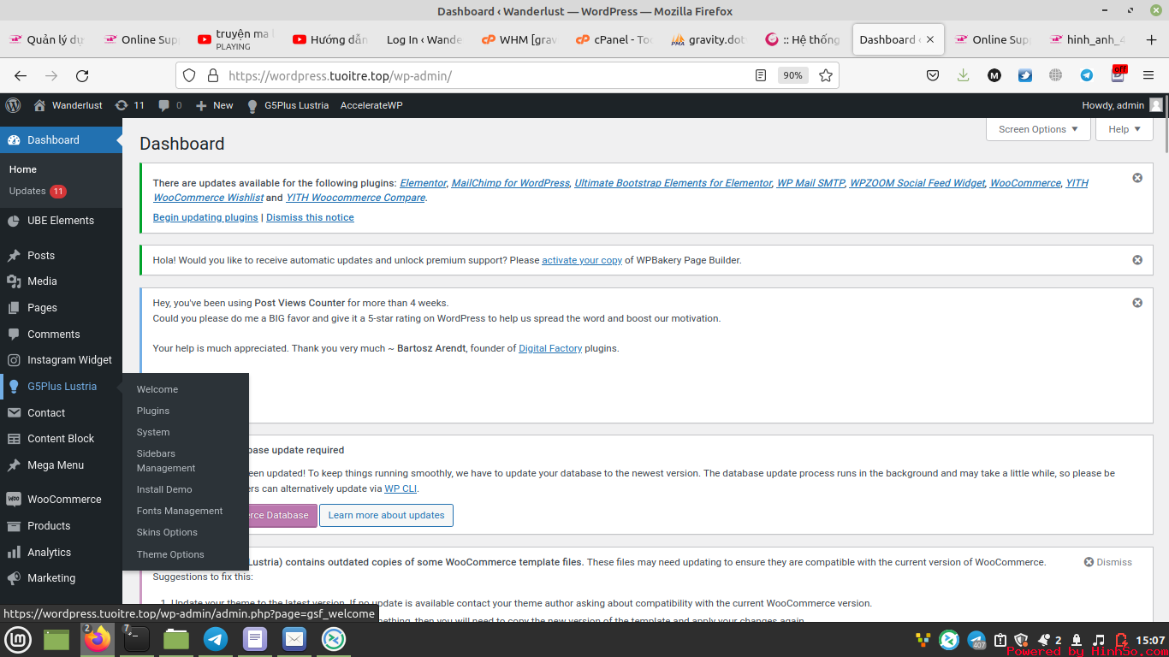Dismiss the Post Views Counter rating notice
Image resolution: width=1169 pixels, height=657 pixels.
point(1137,303)
